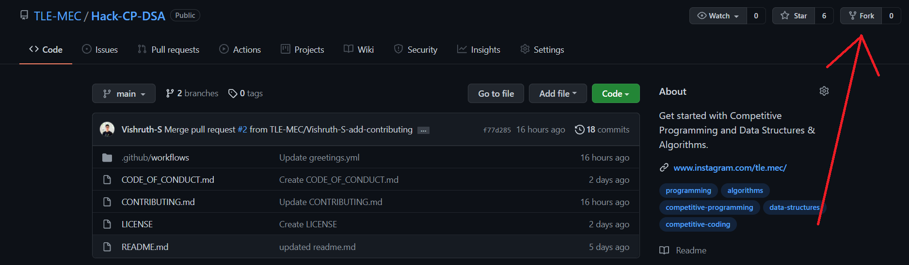The image size is (909, 265).
Task: Open pull request #2 link
Action: (242, 130)
